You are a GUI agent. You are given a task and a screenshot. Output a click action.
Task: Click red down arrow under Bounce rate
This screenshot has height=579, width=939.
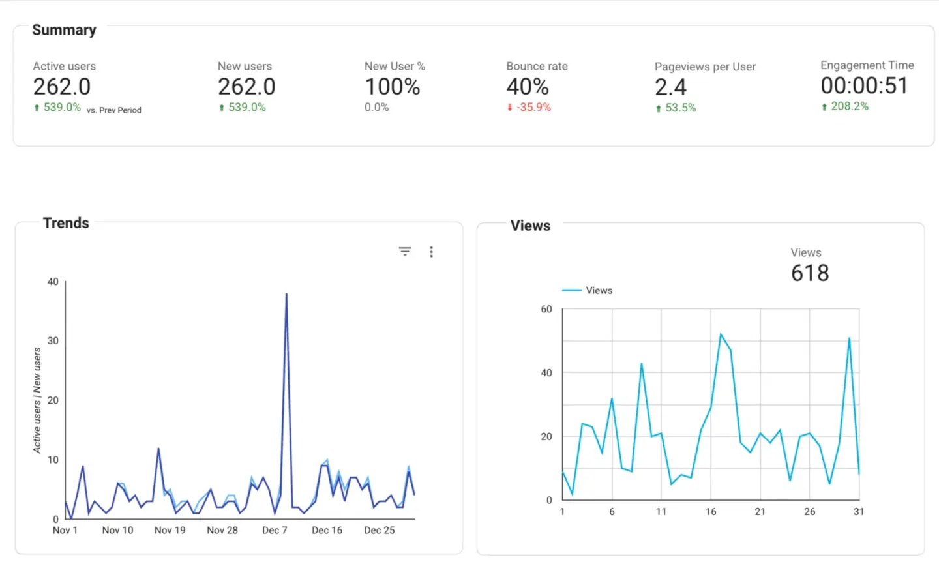(510, 108)
